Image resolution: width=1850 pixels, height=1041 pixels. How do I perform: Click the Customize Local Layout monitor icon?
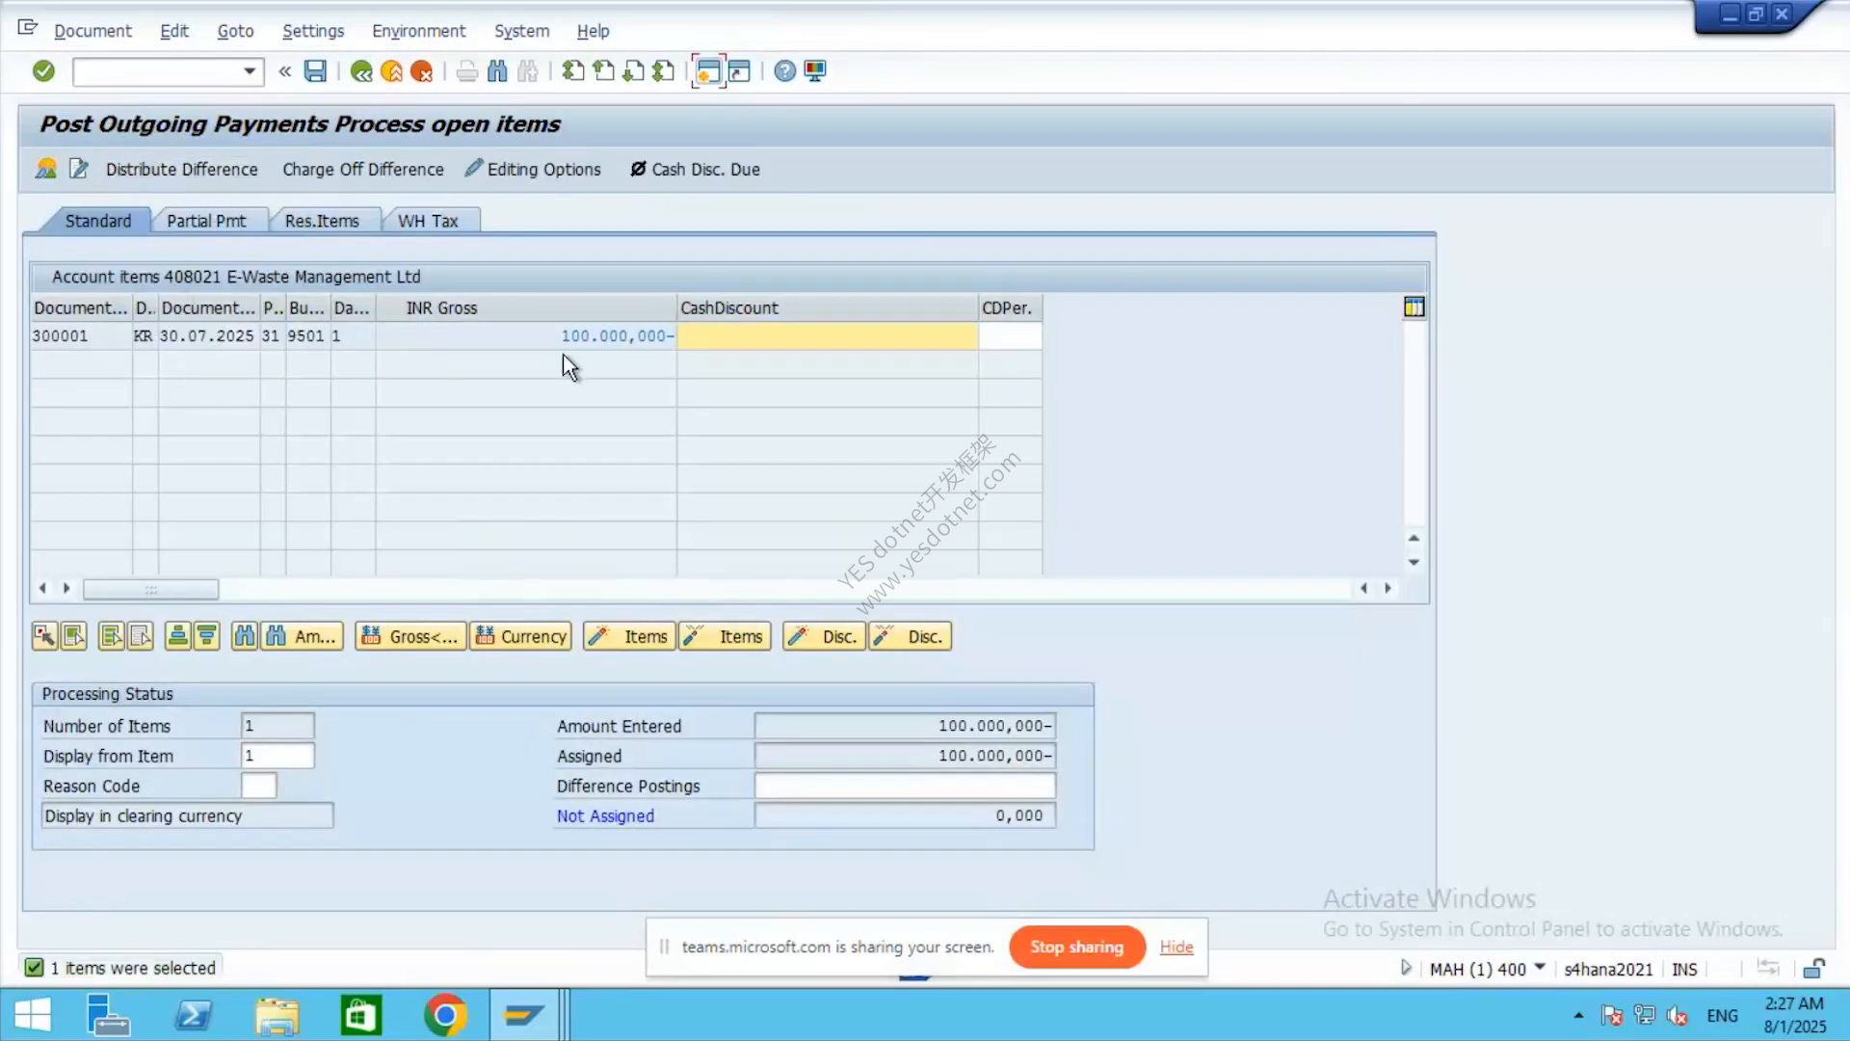[x=815, y=71]
